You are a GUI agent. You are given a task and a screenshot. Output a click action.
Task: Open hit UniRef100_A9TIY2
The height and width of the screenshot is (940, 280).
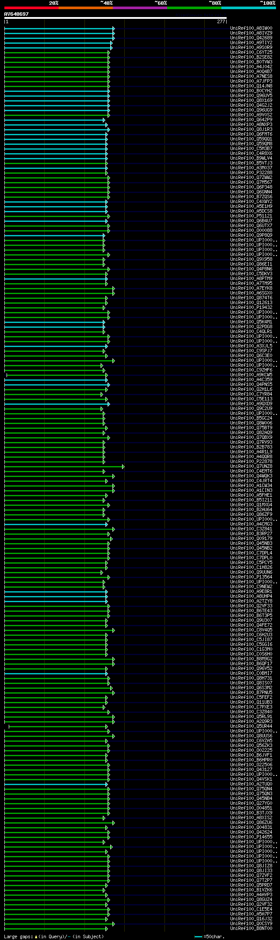pos(251,43)
